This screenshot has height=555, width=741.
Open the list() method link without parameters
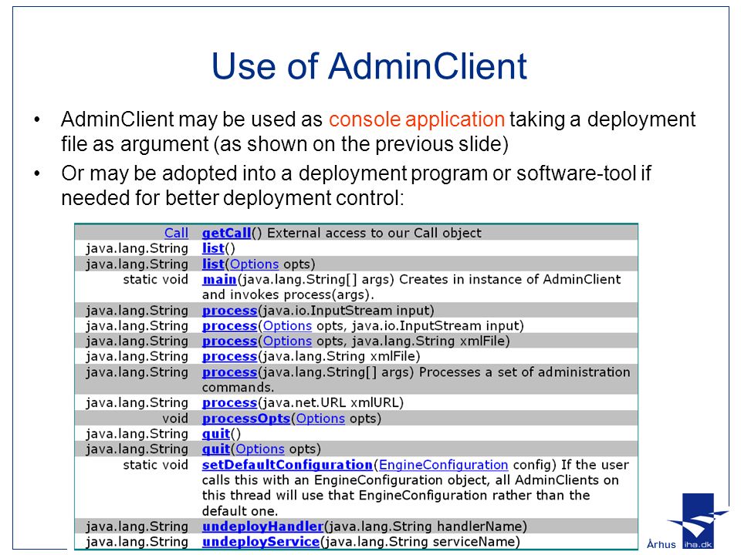[x=213, y=248]
